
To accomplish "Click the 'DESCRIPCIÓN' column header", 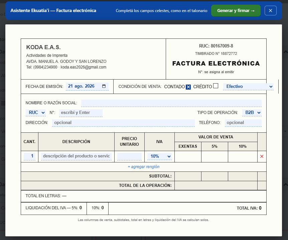I will (x=76, y=142).
